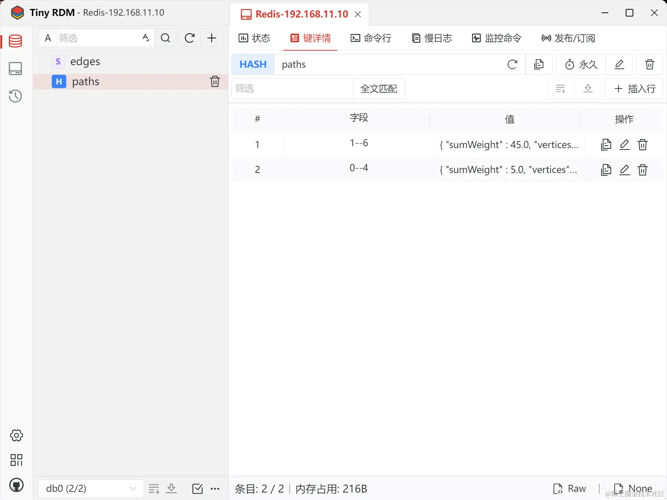Screen dimensions: 667x500
Task: Click the key search magnifier button
Action: coord(166,38)
